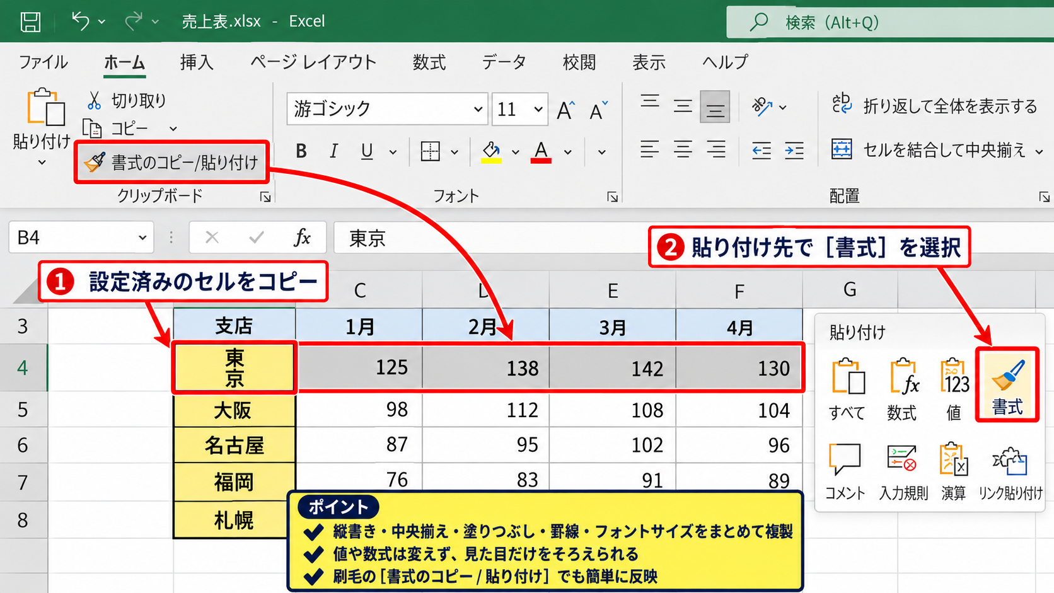This screenshot has height=593, width=1054.
Task: Select paste option 演算 icon
Action: point(953,471)
